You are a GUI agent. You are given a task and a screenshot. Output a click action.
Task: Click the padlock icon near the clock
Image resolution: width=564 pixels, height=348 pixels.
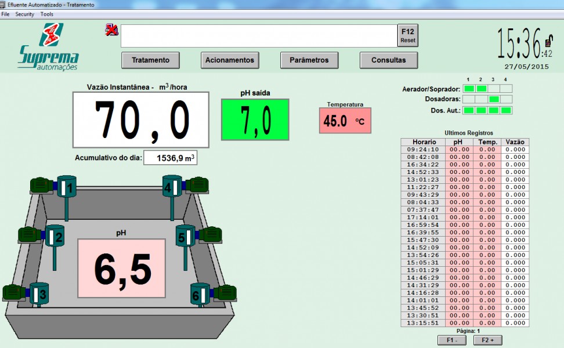coord(548,41)
